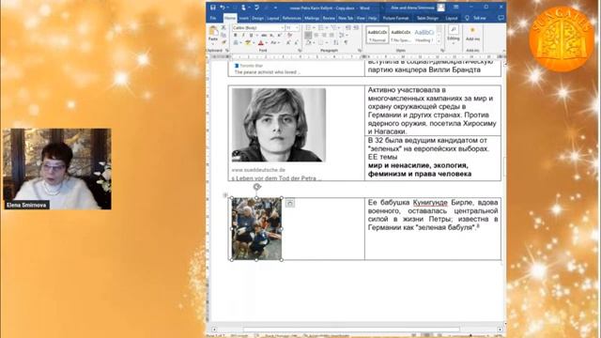Image resolution: width=601 pixels, height=338 pixels.
Task: Click the Text Effects icon in Font group
Action: click(x=236, y=42)
